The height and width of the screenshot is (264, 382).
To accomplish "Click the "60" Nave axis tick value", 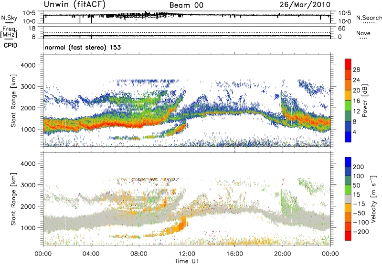I will coord(341,29).
